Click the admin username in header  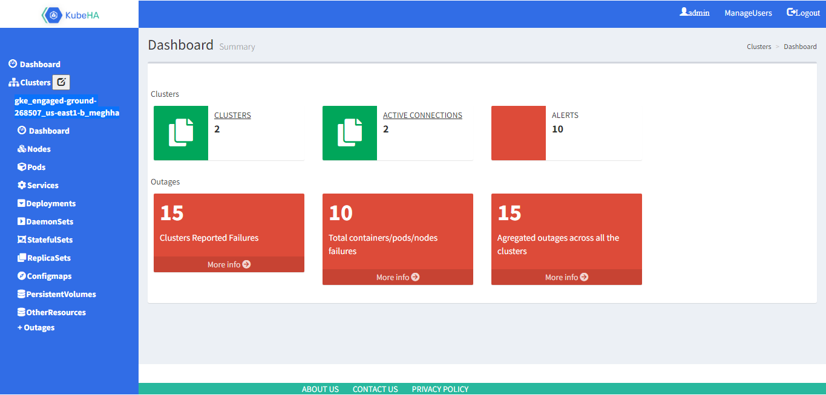pos(699,13)
